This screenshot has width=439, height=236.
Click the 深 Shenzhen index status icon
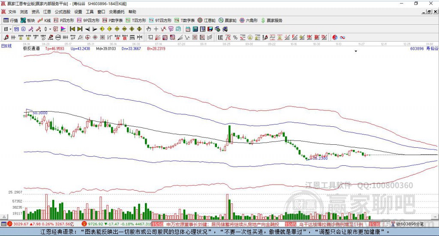pos(84,224)
